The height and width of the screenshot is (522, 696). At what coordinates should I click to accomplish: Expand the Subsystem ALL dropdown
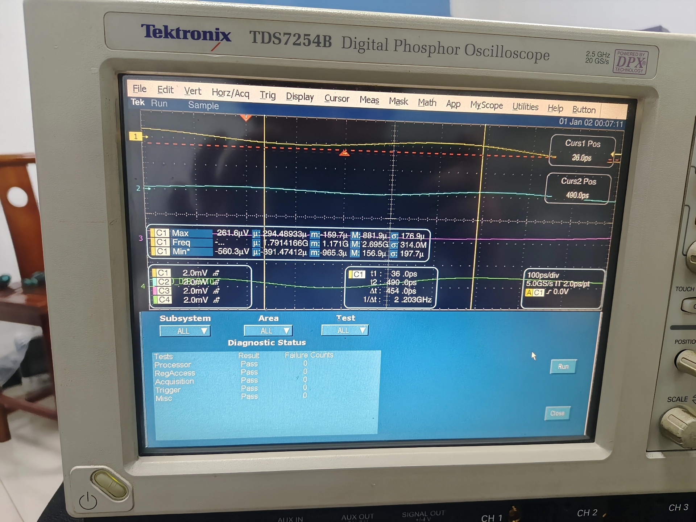185,331
